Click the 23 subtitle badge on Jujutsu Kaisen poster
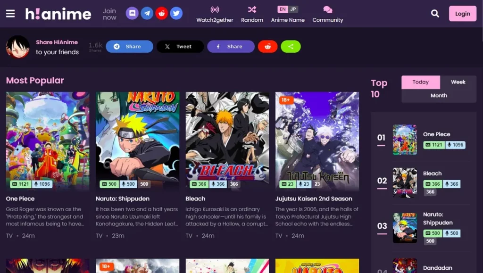This screenshot has width=483, height=273. [x=288, y=184]
